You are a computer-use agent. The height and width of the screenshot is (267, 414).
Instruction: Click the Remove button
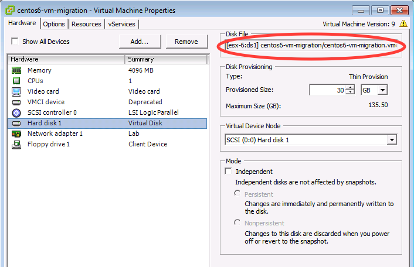[x=186, y=42]
